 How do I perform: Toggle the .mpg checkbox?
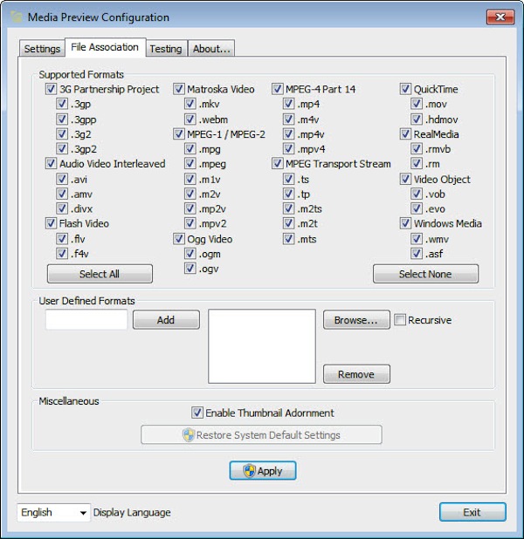coord(190,149)
